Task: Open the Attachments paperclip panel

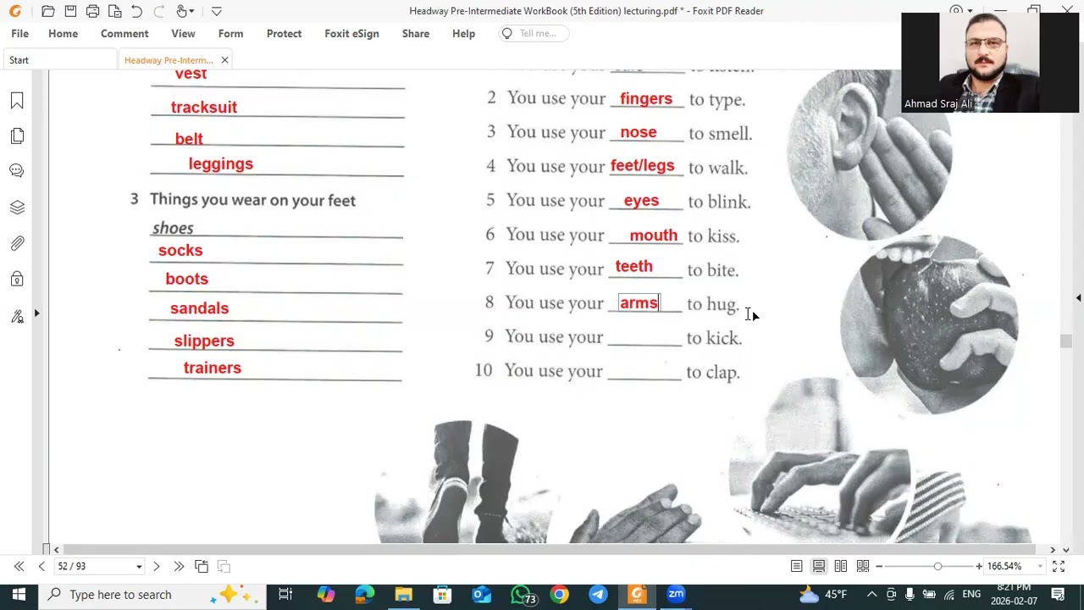Action: click(x=17, y=244)
